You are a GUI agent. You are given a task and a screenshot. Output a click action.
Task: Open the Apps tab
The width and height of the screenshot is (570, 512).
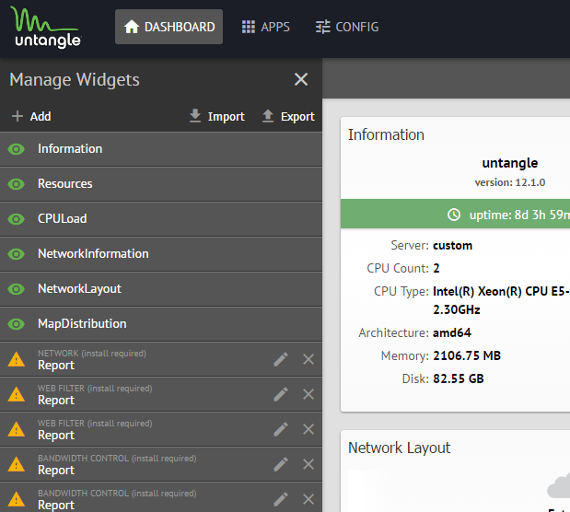(266, 27)
